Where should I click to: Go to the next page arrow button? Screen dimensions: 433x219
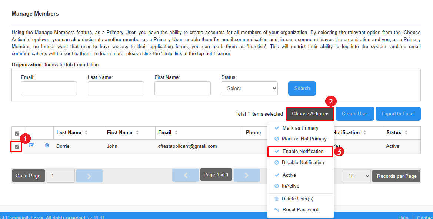point(247,175)
